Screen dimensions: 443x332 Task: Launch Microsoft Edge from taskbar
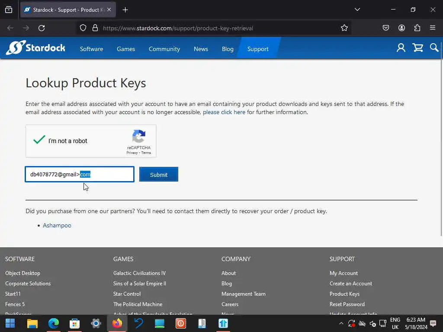(53, 323)
